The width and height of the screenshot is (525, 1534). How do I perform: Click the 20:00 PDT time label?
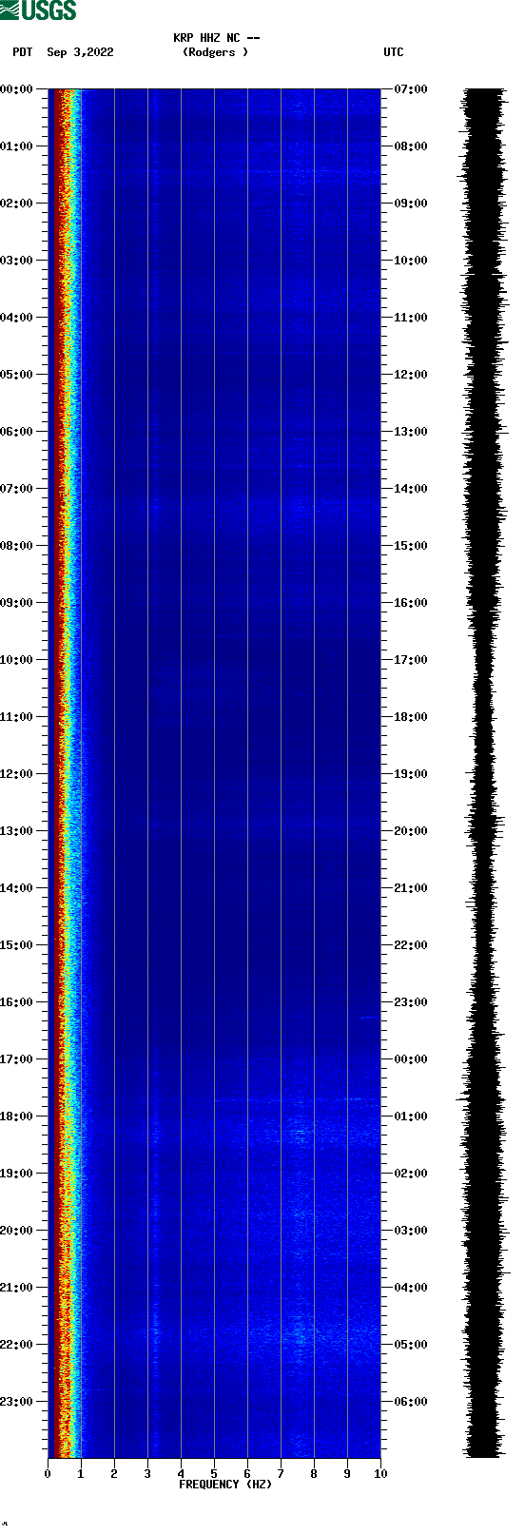tap(17, 1231)
